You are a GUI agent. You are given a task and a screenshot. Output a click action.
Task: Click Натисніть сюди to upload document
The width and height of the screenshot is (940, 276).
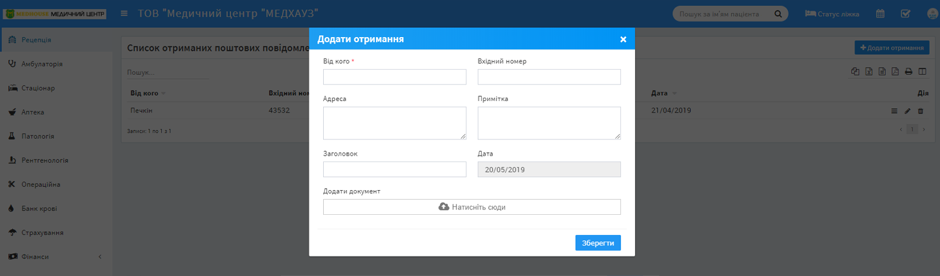point(472,207)
